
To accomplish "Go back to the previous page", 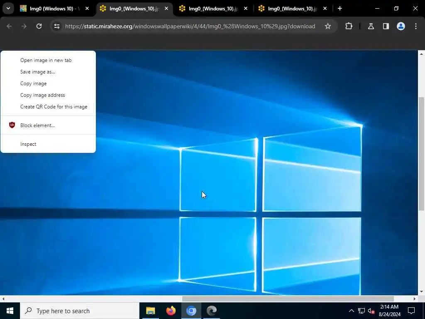I will [x=9, y=26].
